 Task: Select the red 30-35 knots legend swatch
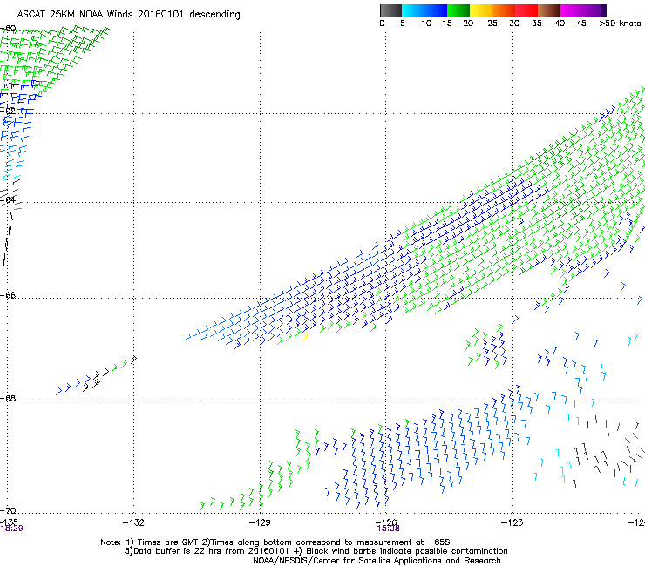(526, 10)
